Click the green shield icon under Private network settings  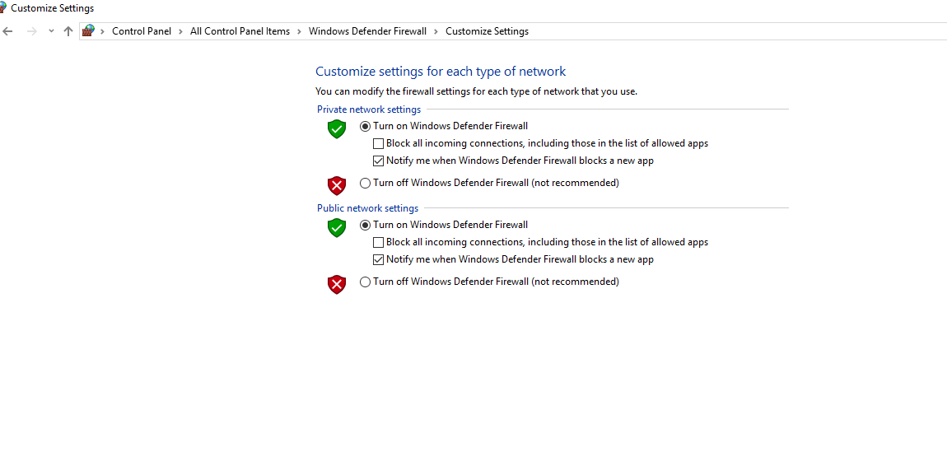(336, 128)
